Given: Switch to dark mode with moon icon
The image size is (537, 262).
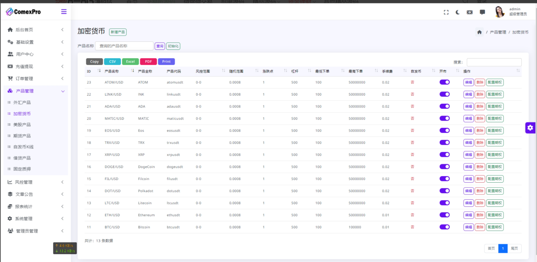Looking at the screenshot, I should (x=458, y=12).
